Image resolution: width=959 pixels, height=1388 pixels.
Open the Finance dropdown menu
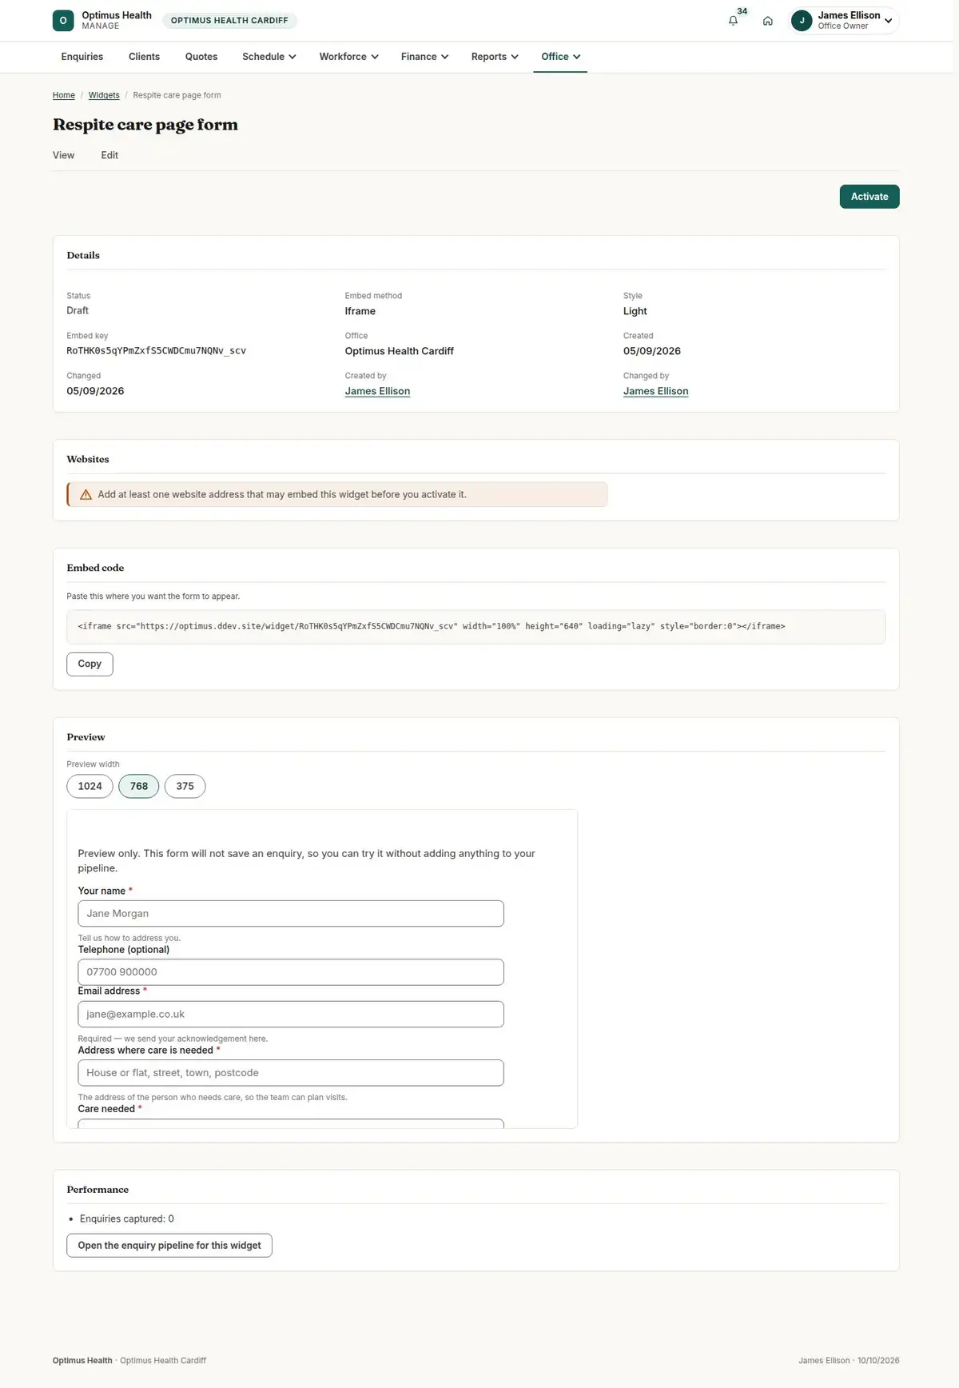click(425, 57)
